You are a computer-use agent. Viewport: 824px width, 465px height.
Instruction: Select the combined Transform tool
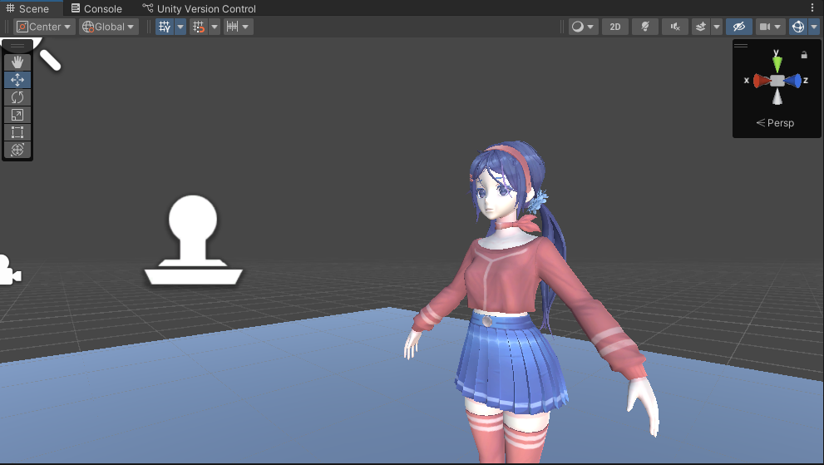click(17, 150)
